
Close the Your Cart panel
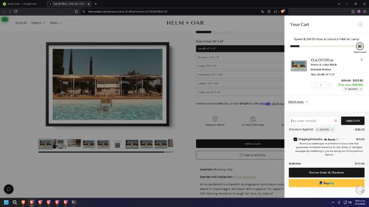[360, 25]
